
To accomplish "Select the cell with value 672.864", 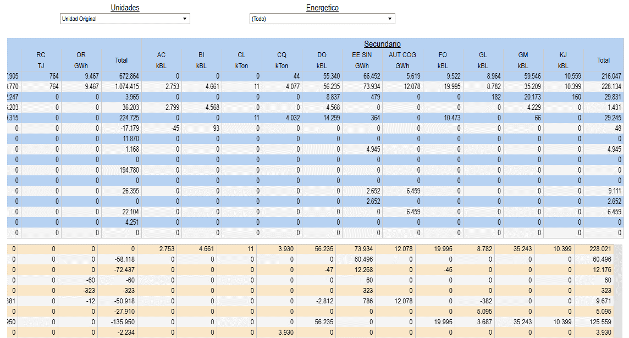I will 121,76.
